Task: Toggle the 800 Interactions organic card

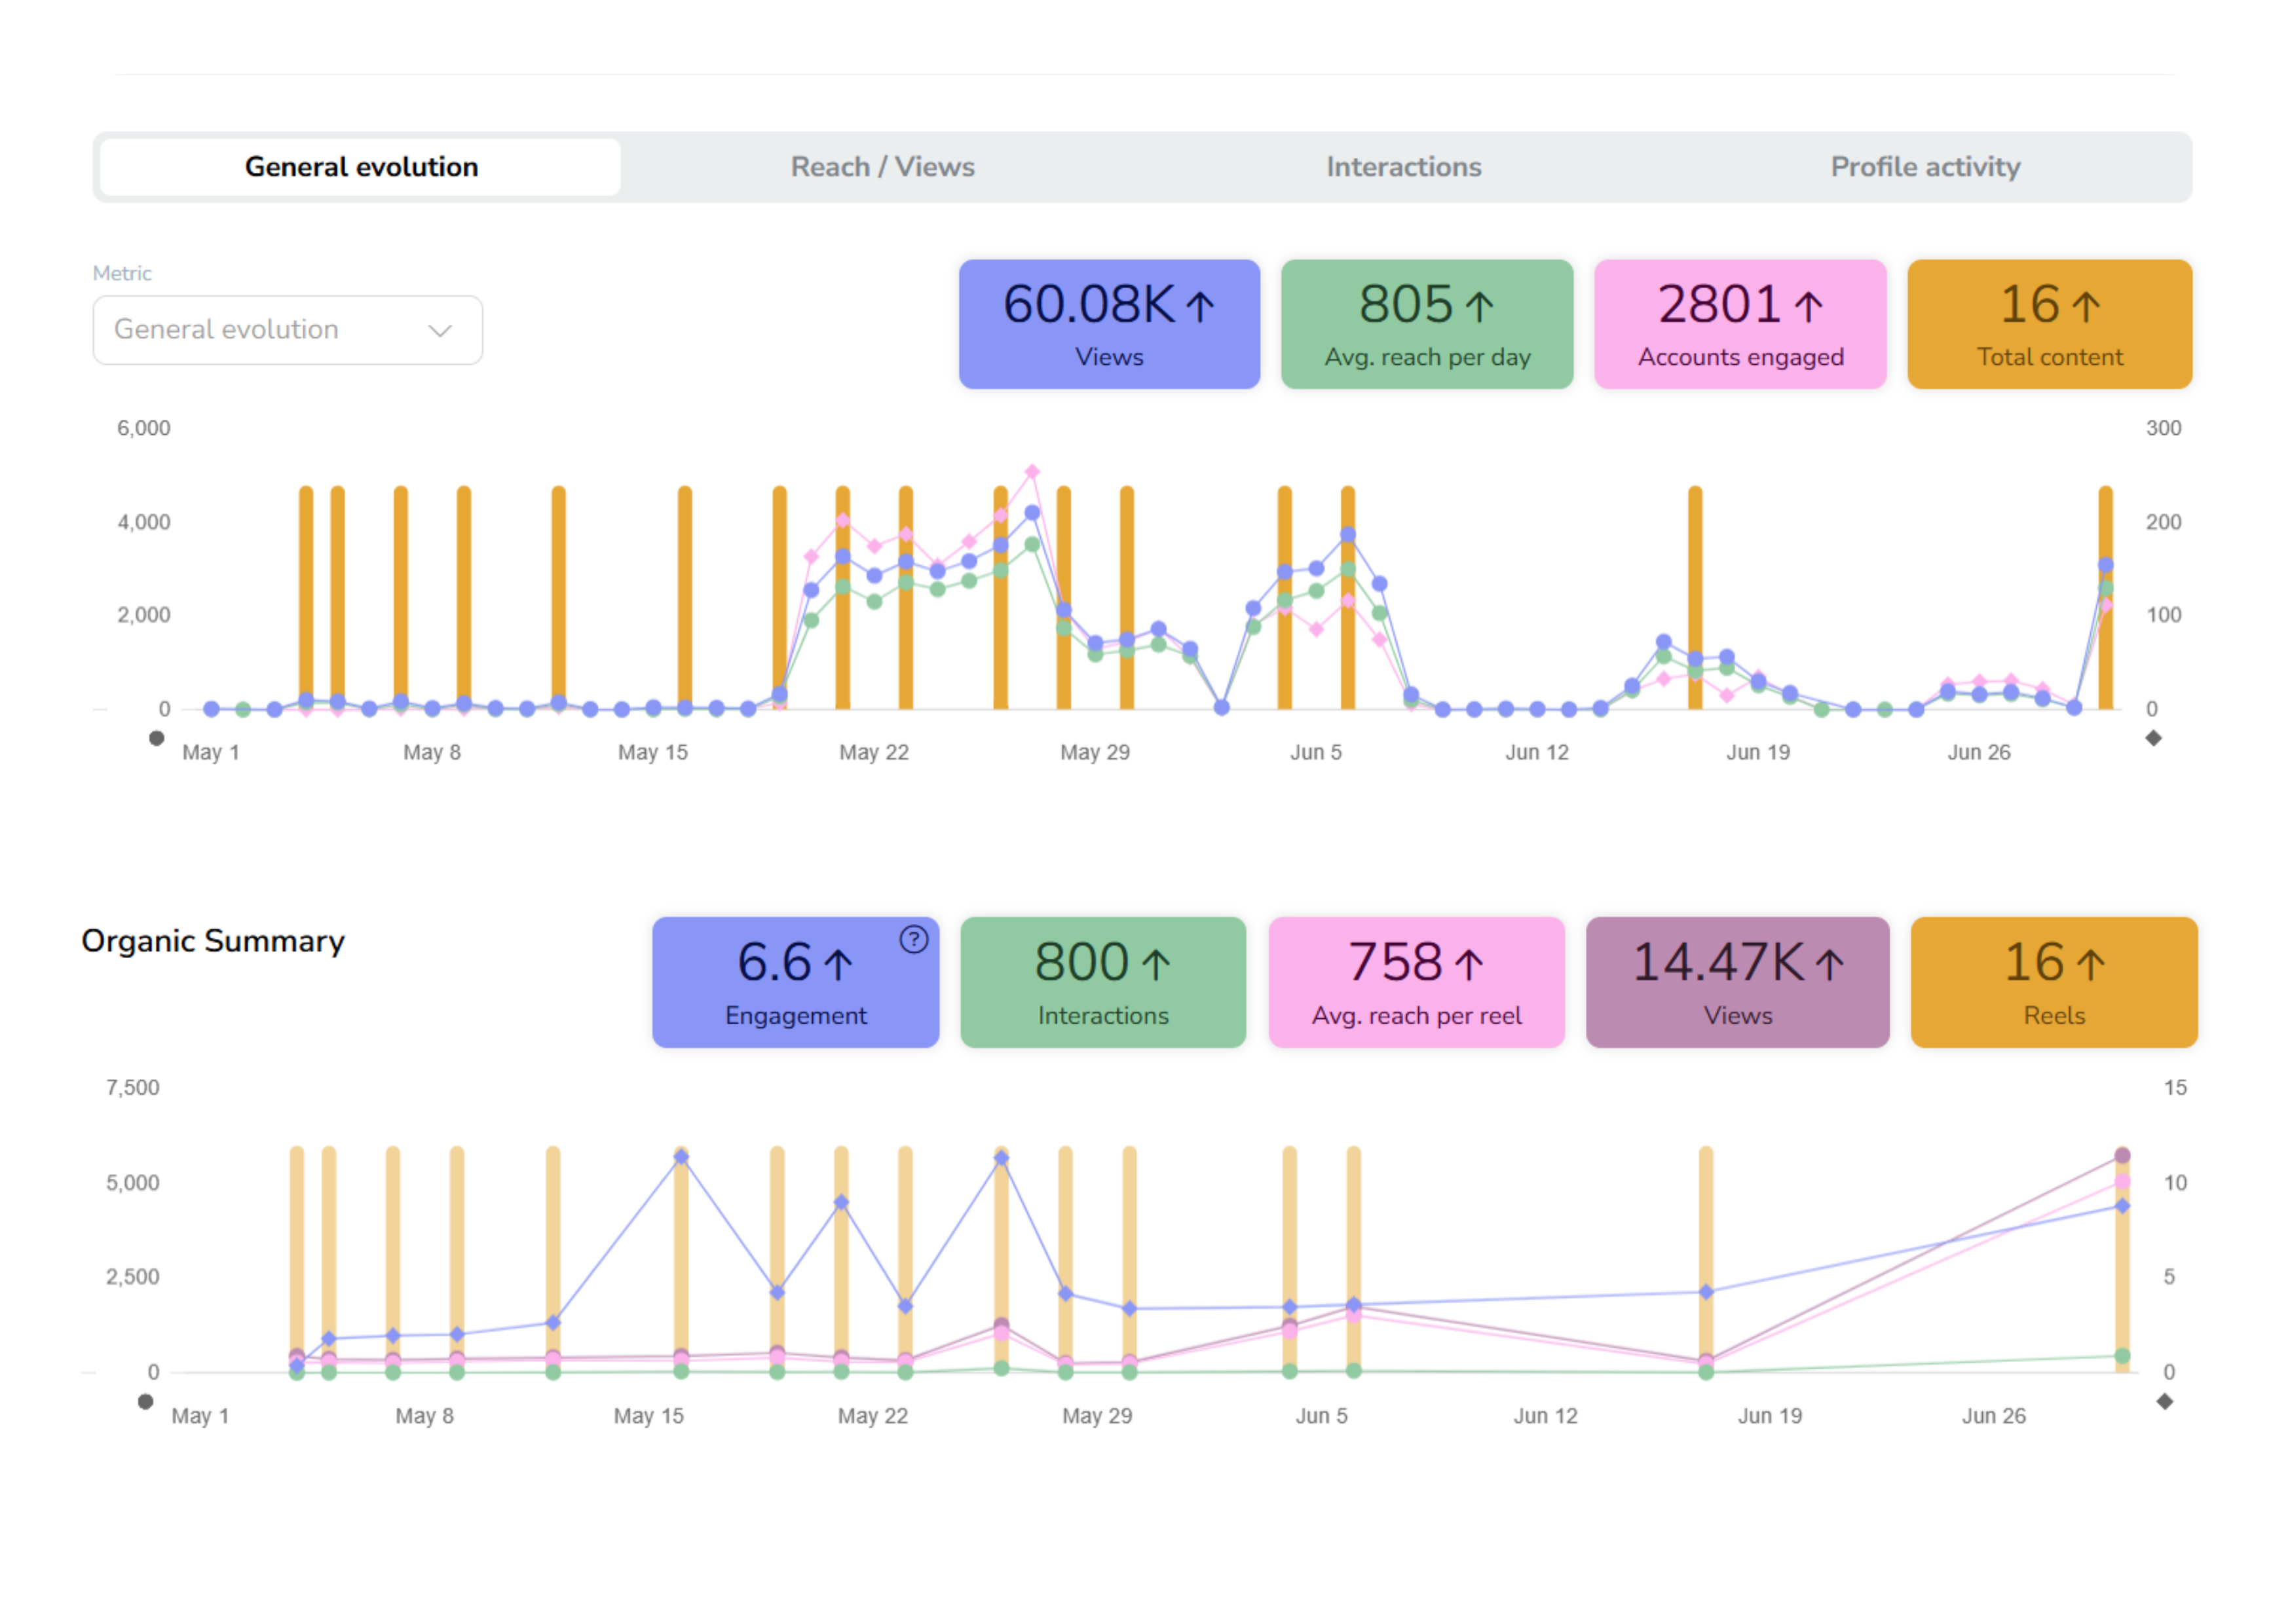Action: (1103, 983)
